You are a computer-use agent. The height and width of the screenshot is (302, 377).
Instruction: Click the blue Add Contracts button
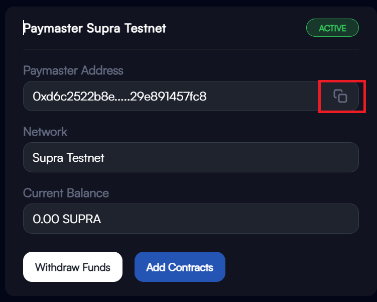click(x=180, y=267)
